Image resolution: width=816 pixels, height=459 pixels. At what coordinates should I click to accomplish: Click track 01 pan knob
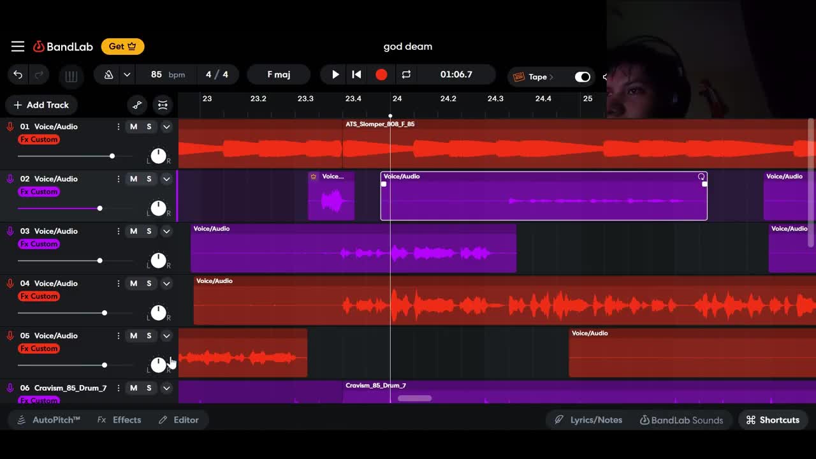pyautogui.click(x=158, y=156)
